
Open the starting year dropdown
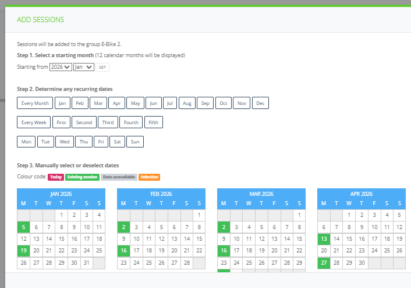coord(61,67)
